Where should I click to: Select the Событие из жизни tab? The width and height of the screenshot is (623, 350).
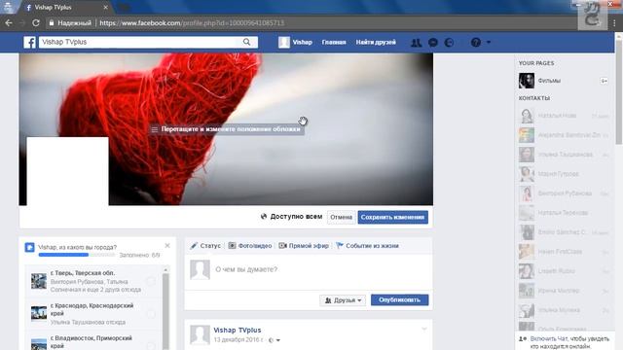[367, 246]
